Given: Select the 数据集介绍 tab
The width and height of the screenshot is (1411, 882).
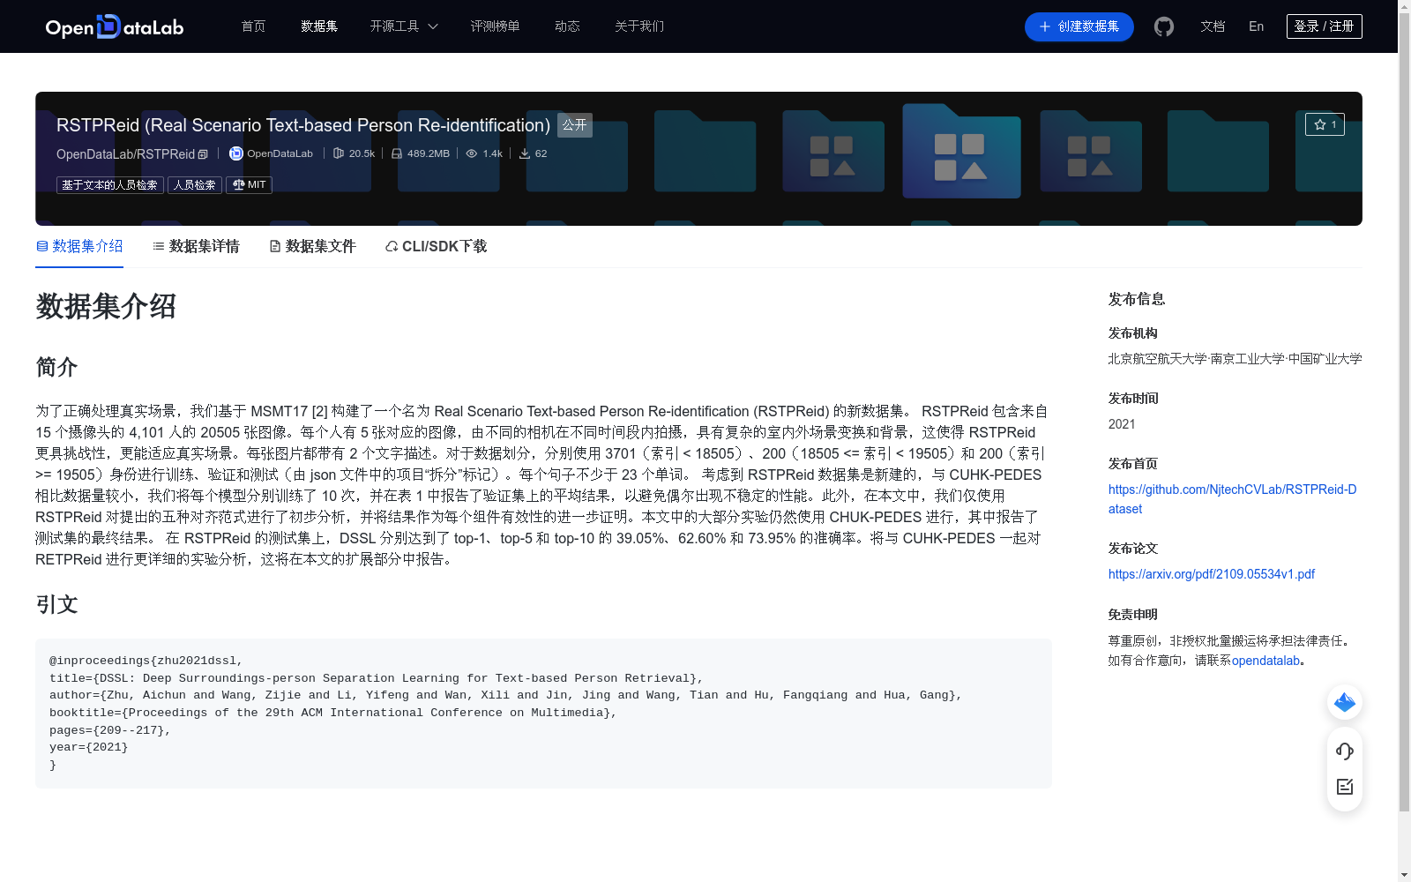Looking at the screenshot, I should click(x=79, y=246).
